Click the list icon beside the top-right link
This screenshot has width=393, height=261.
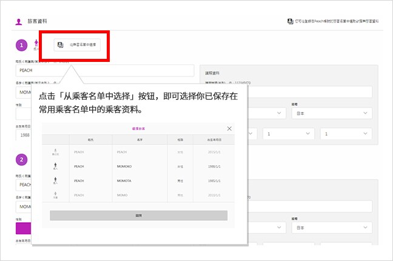[x=291, y=21]
